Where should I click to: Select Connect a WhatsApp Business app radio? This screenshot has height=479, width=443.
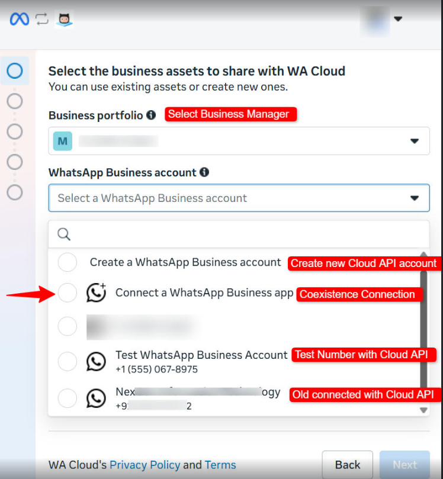pyautogui.click(x=68, y=292)
